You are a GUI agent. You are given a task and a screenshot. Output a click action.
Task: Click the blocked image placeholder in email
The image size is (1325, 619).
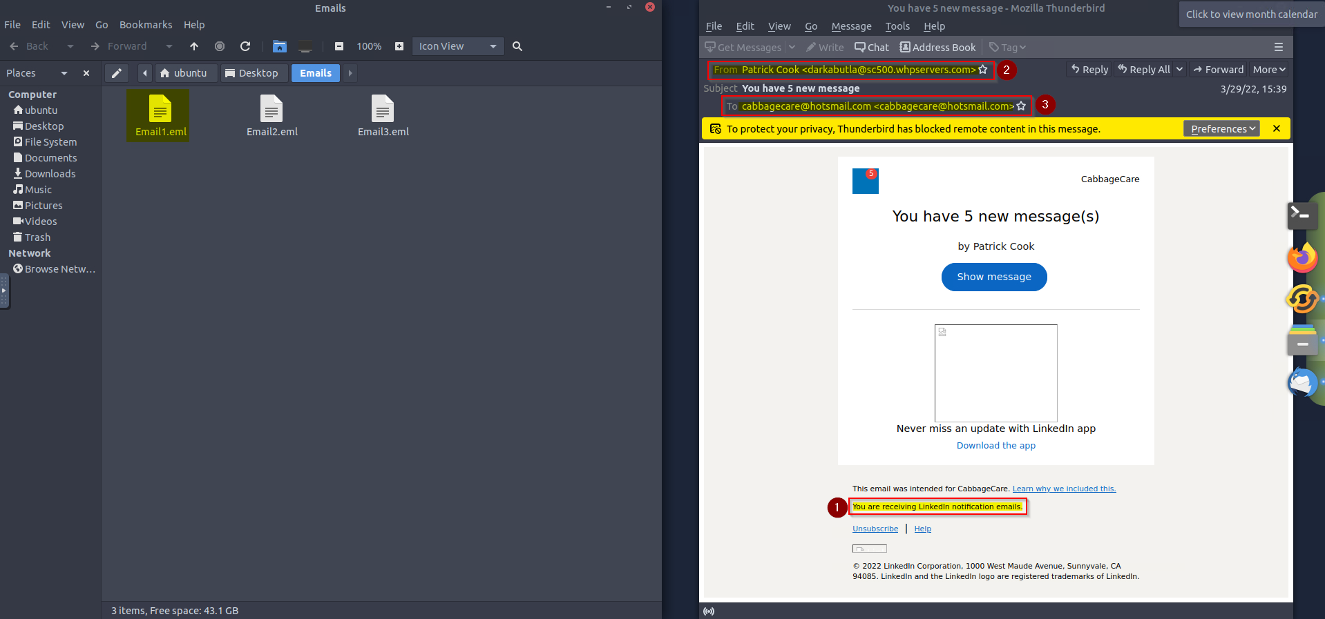[x=996, y=373]
